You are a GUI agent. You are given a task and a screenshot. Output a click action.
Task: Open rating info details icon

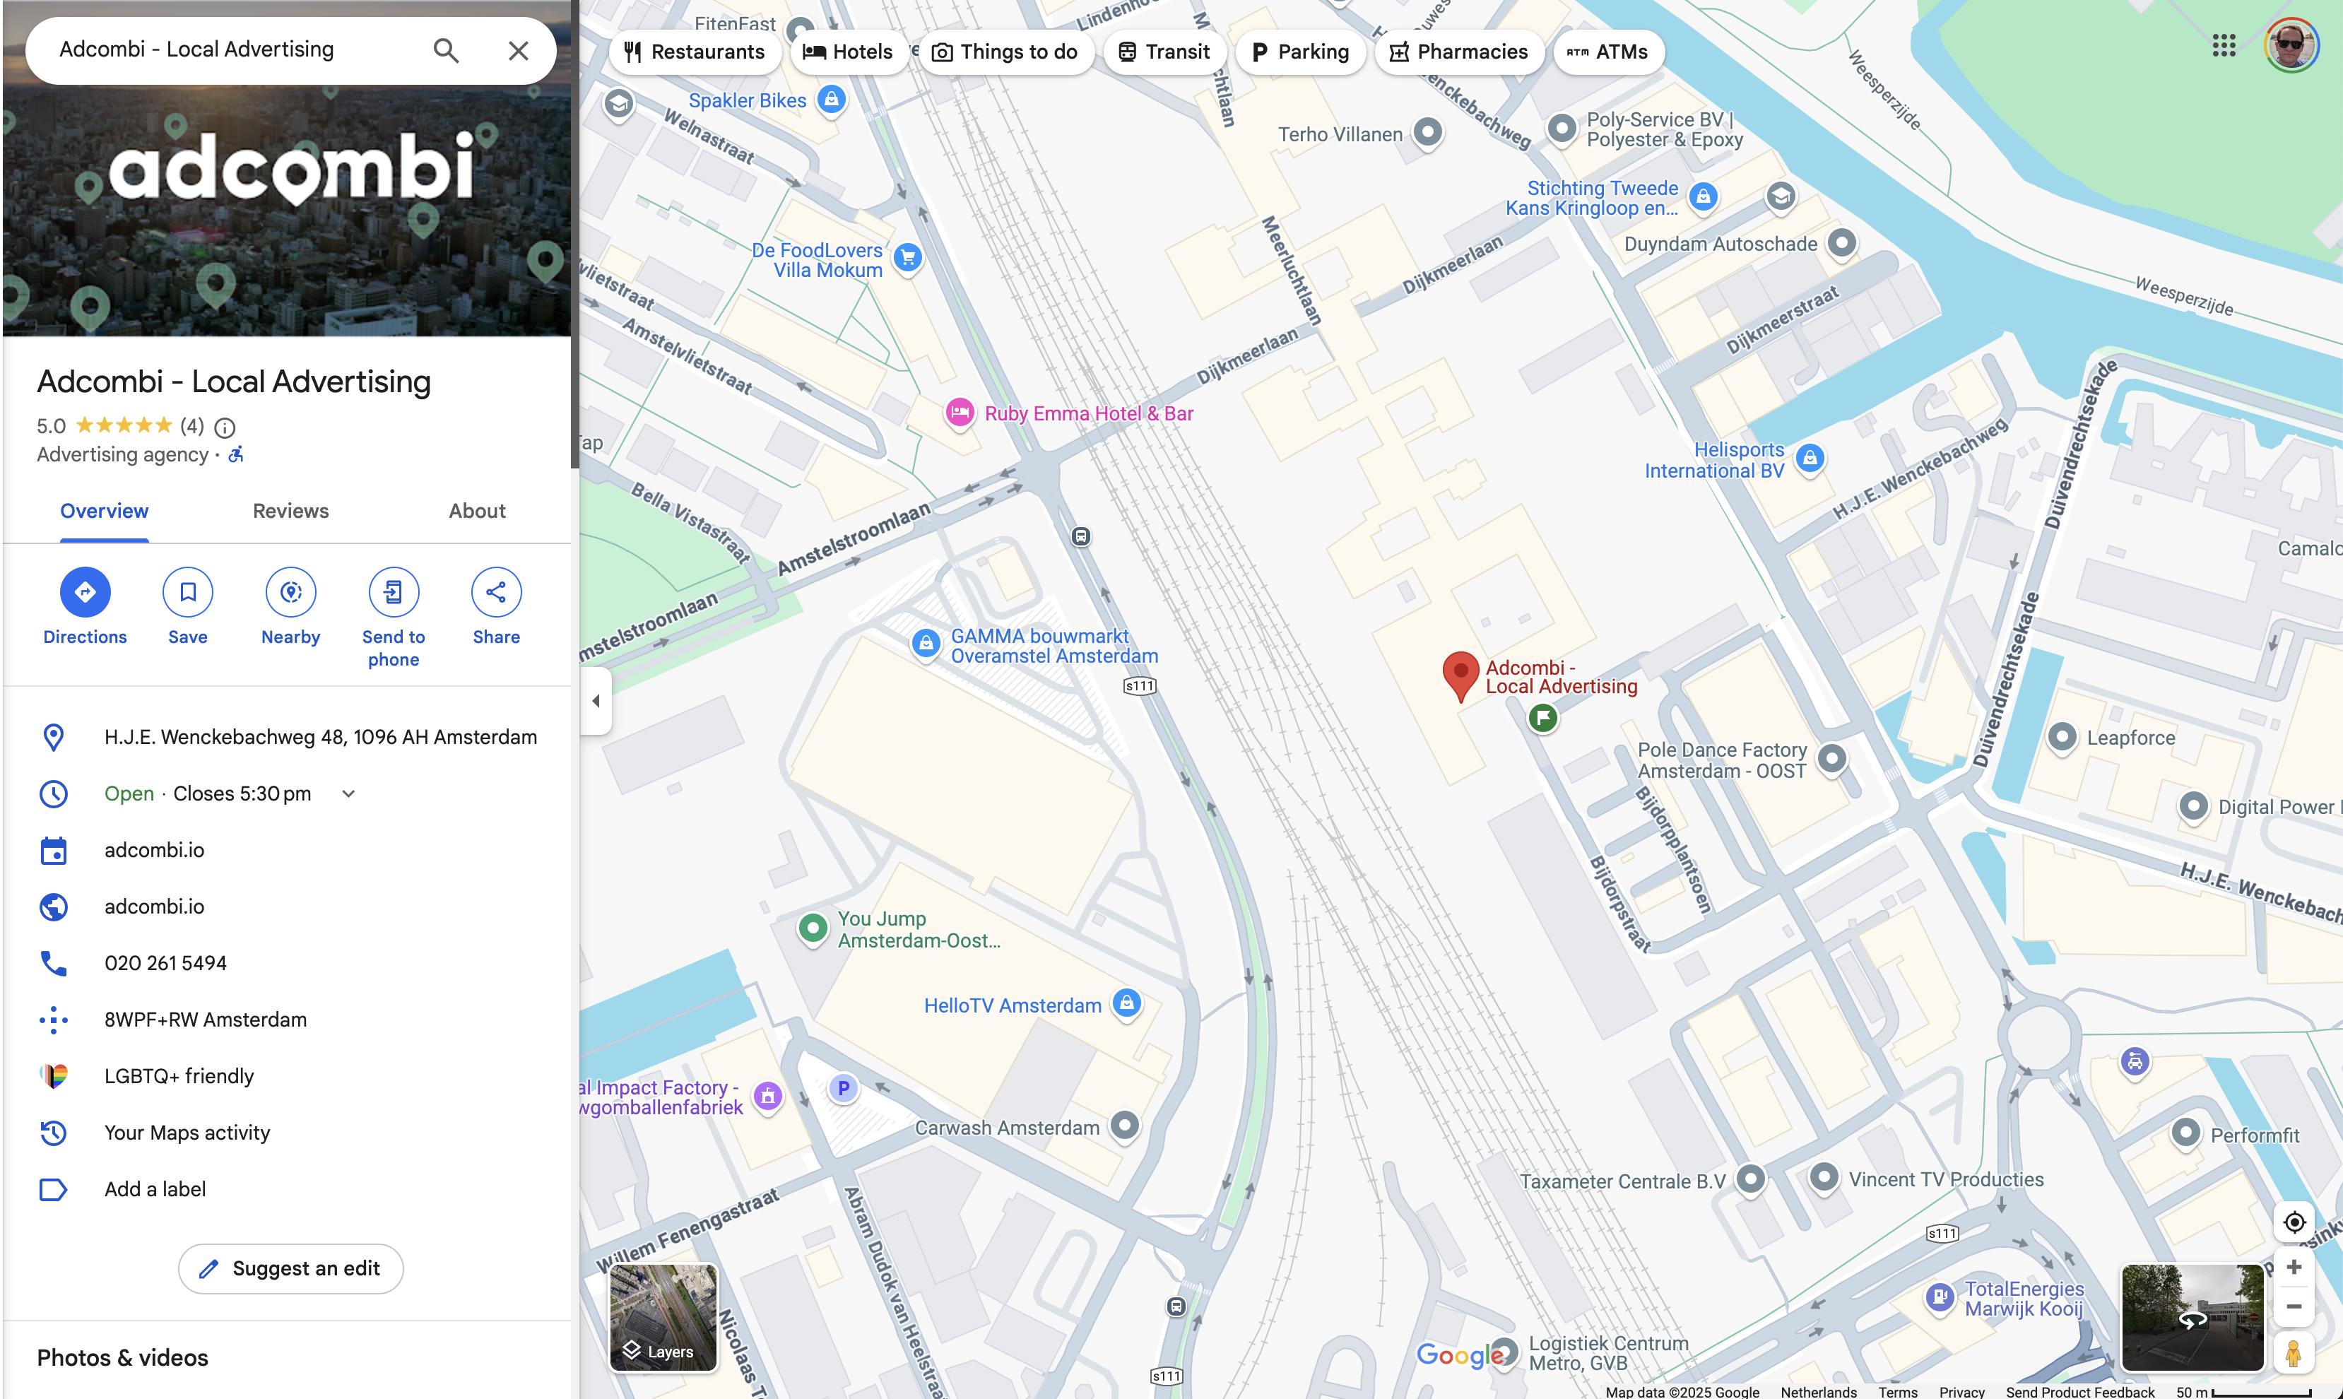224,428
